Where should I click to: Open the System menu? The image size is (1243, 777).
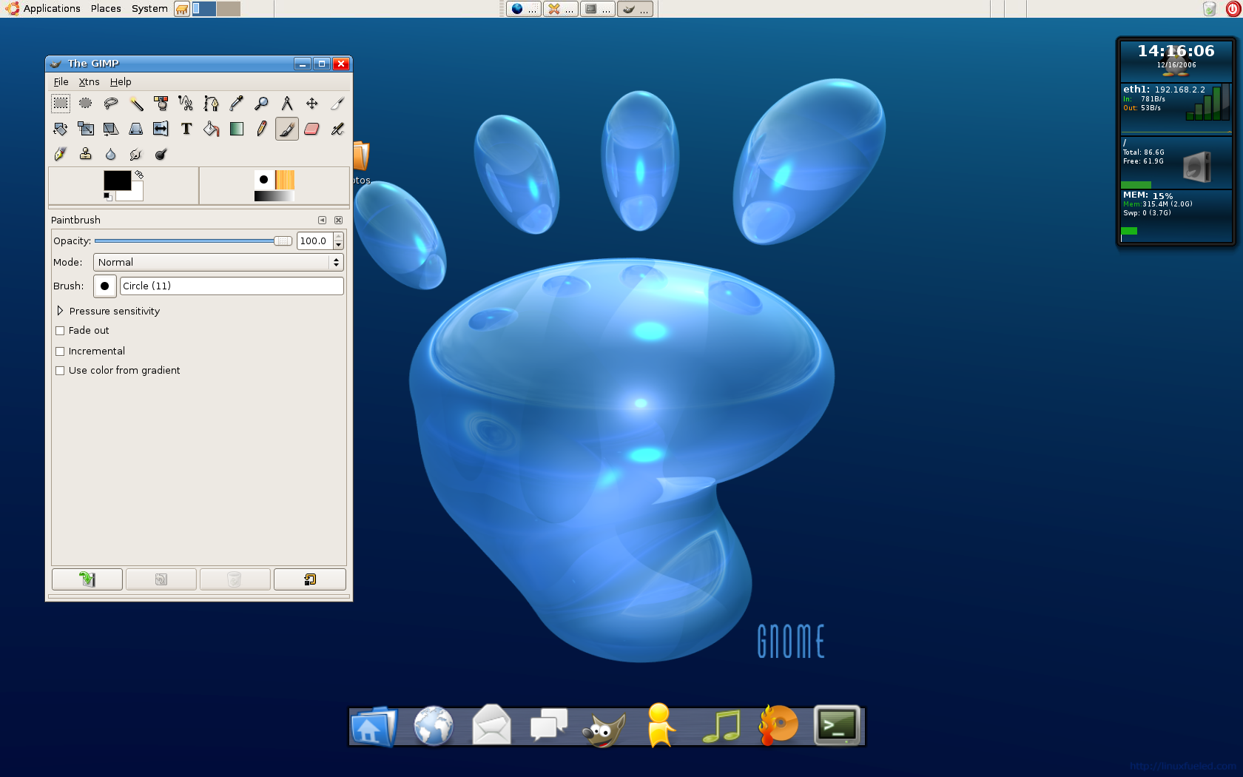149,9
